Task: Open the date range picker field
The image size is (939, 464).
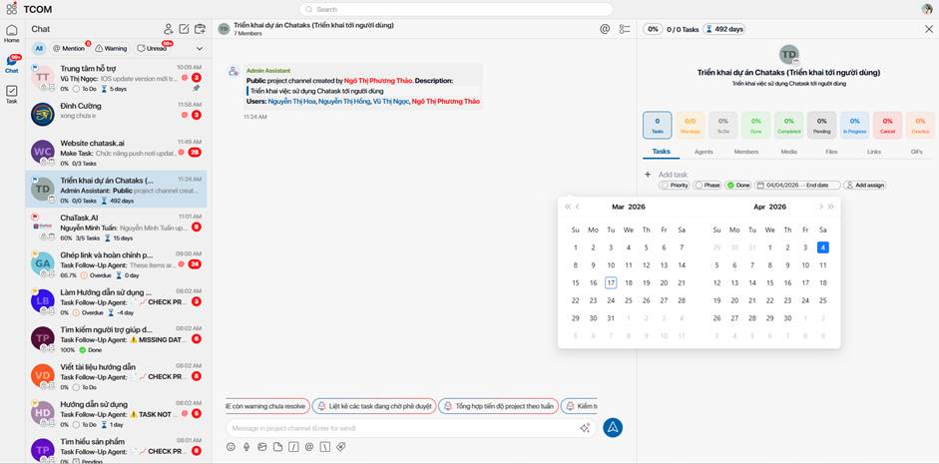Action: tap(797, 185)
